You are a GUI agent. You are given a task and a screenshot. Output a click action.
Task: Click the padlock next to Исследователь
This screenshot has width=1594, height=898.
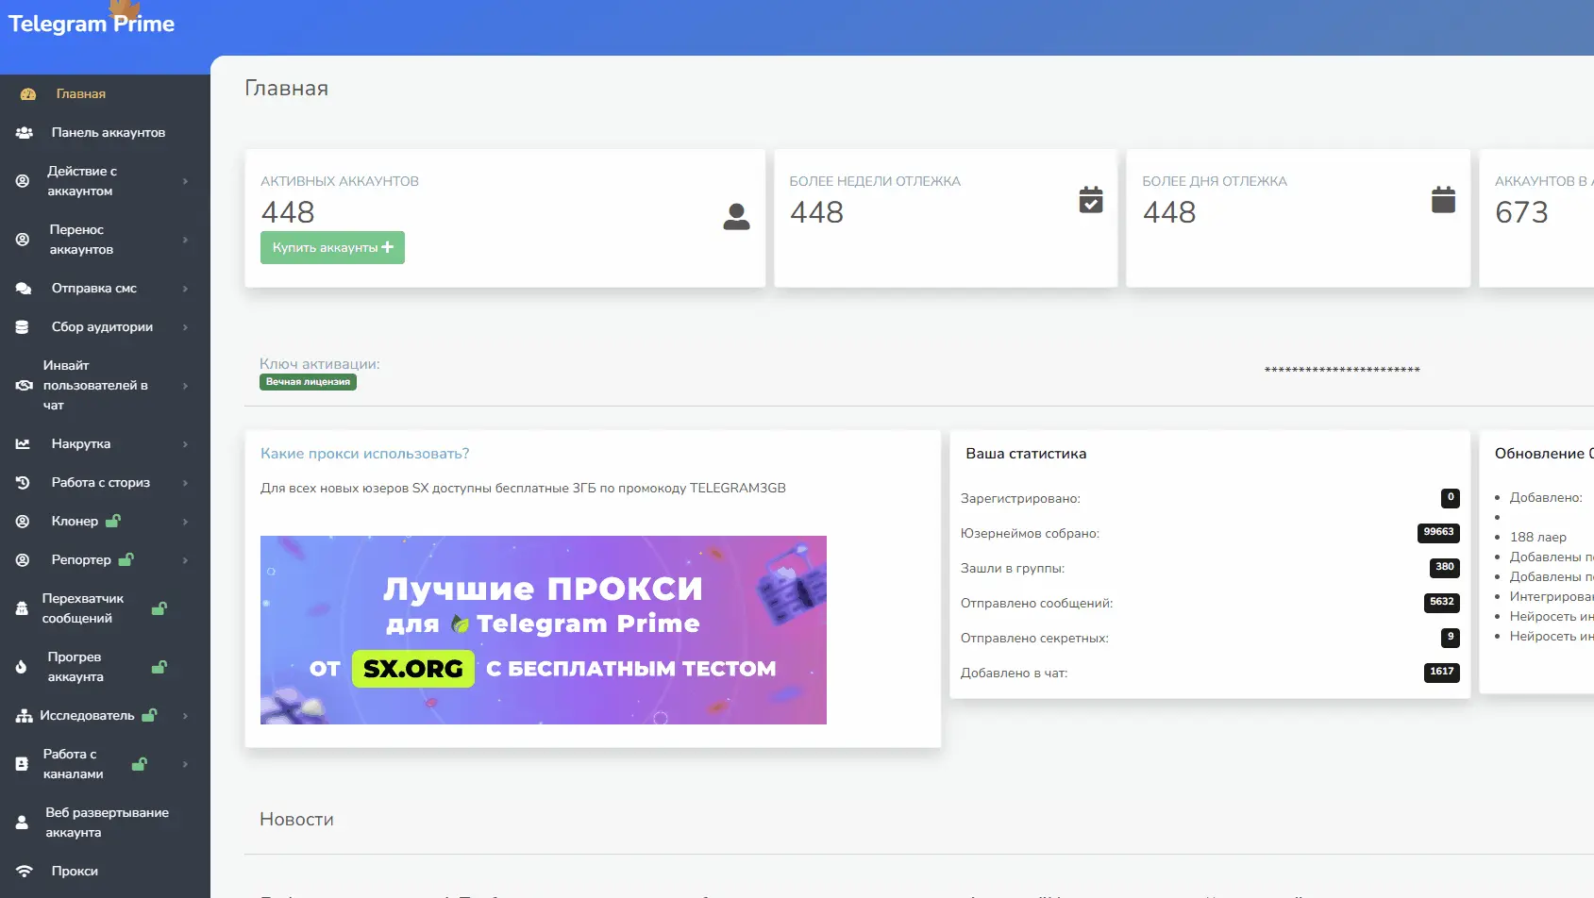pos(148,714)
